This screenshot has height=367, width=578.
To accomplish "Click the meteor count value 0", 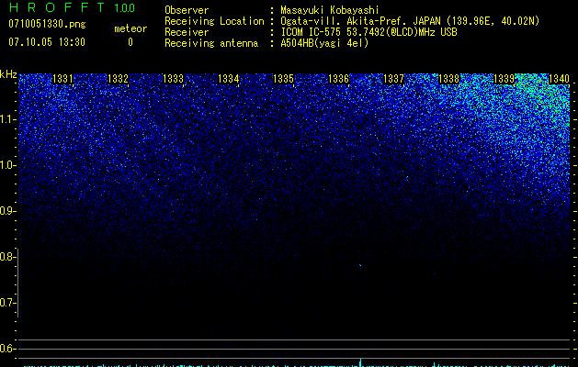I will [130, 42].
